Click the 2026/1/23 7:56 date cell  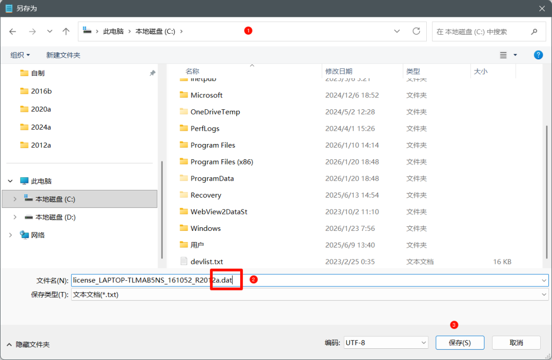[350, 229]
